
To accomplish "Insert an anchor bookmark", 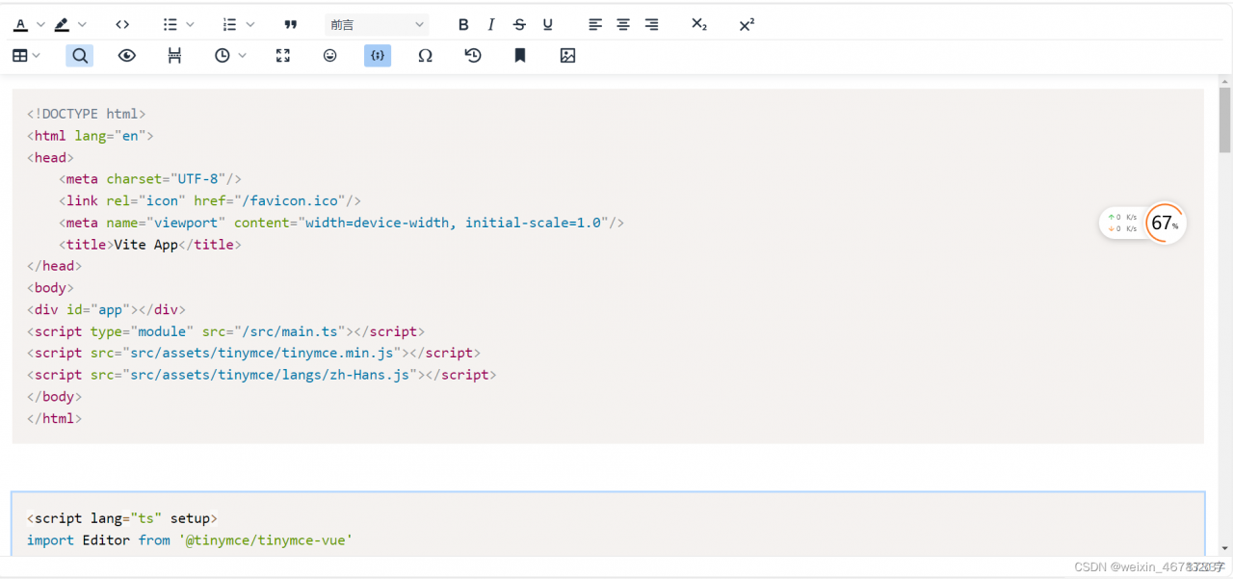I will point(520,56).
